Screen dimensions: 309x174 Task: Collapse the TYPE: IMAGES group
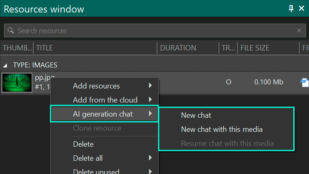pos(5,65)
